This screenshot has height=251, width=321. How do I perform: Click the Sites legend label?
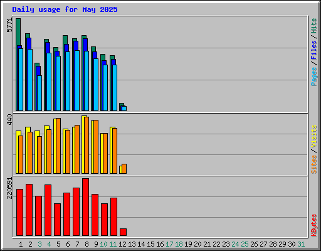313,164
